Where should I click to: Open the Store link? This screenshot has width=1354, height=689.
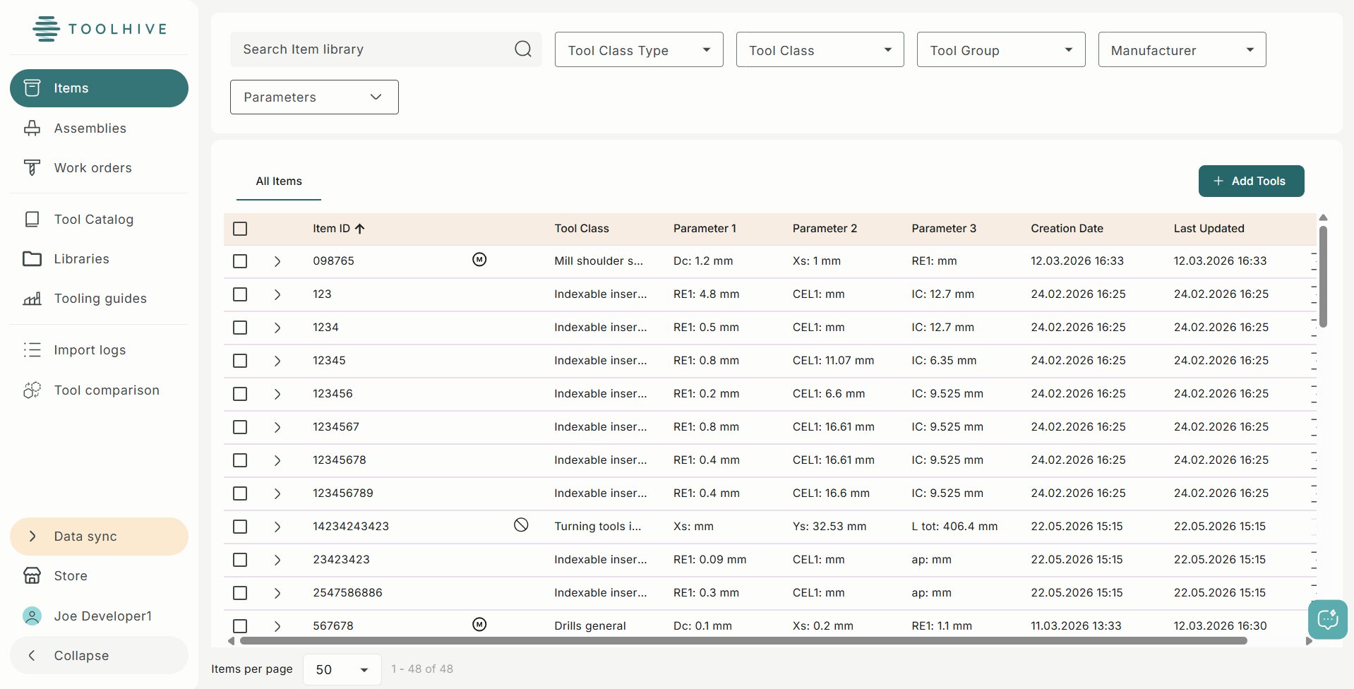[99, 576]
